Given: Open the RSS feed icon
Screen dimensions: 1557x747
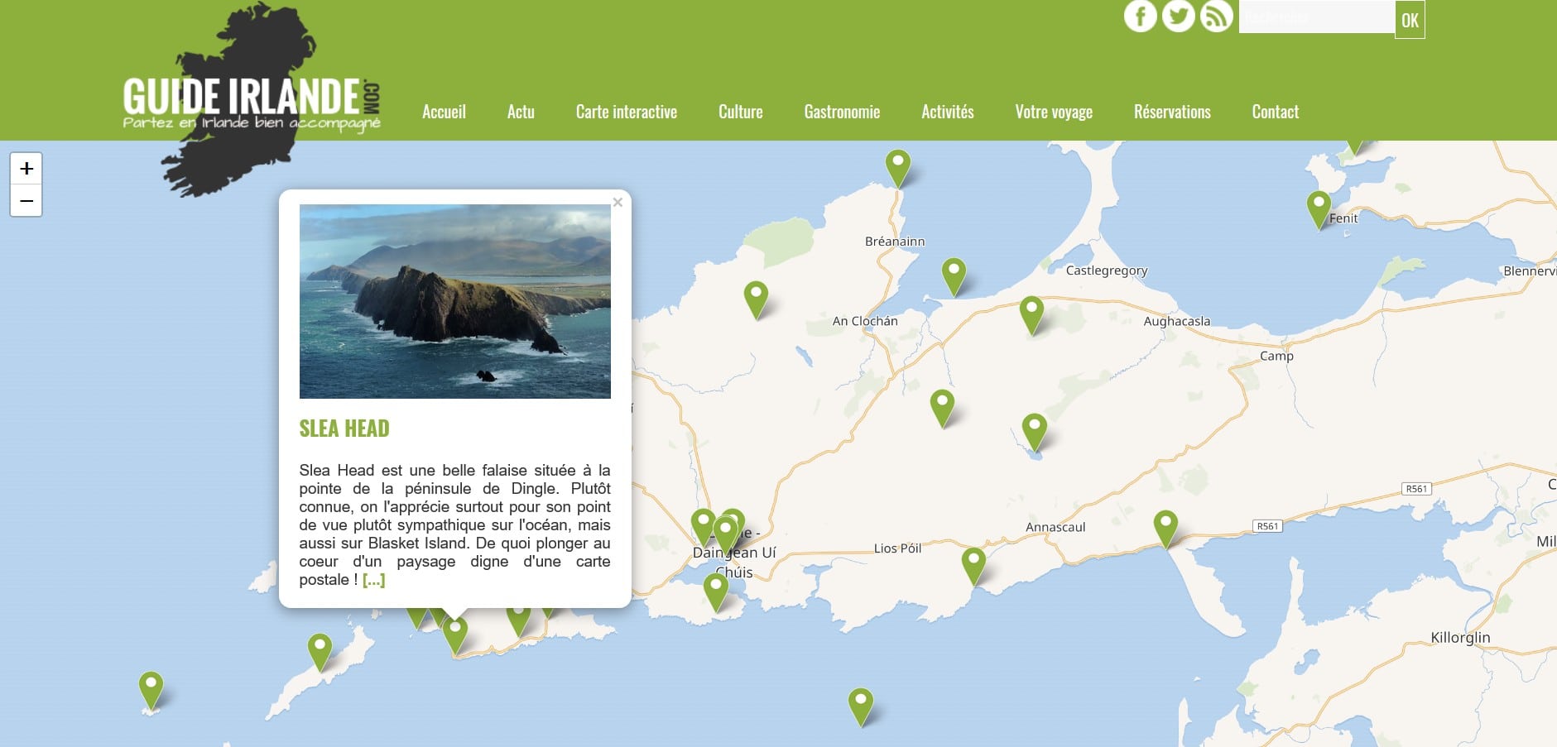Looking at the screenshot, I should 1216,17.
